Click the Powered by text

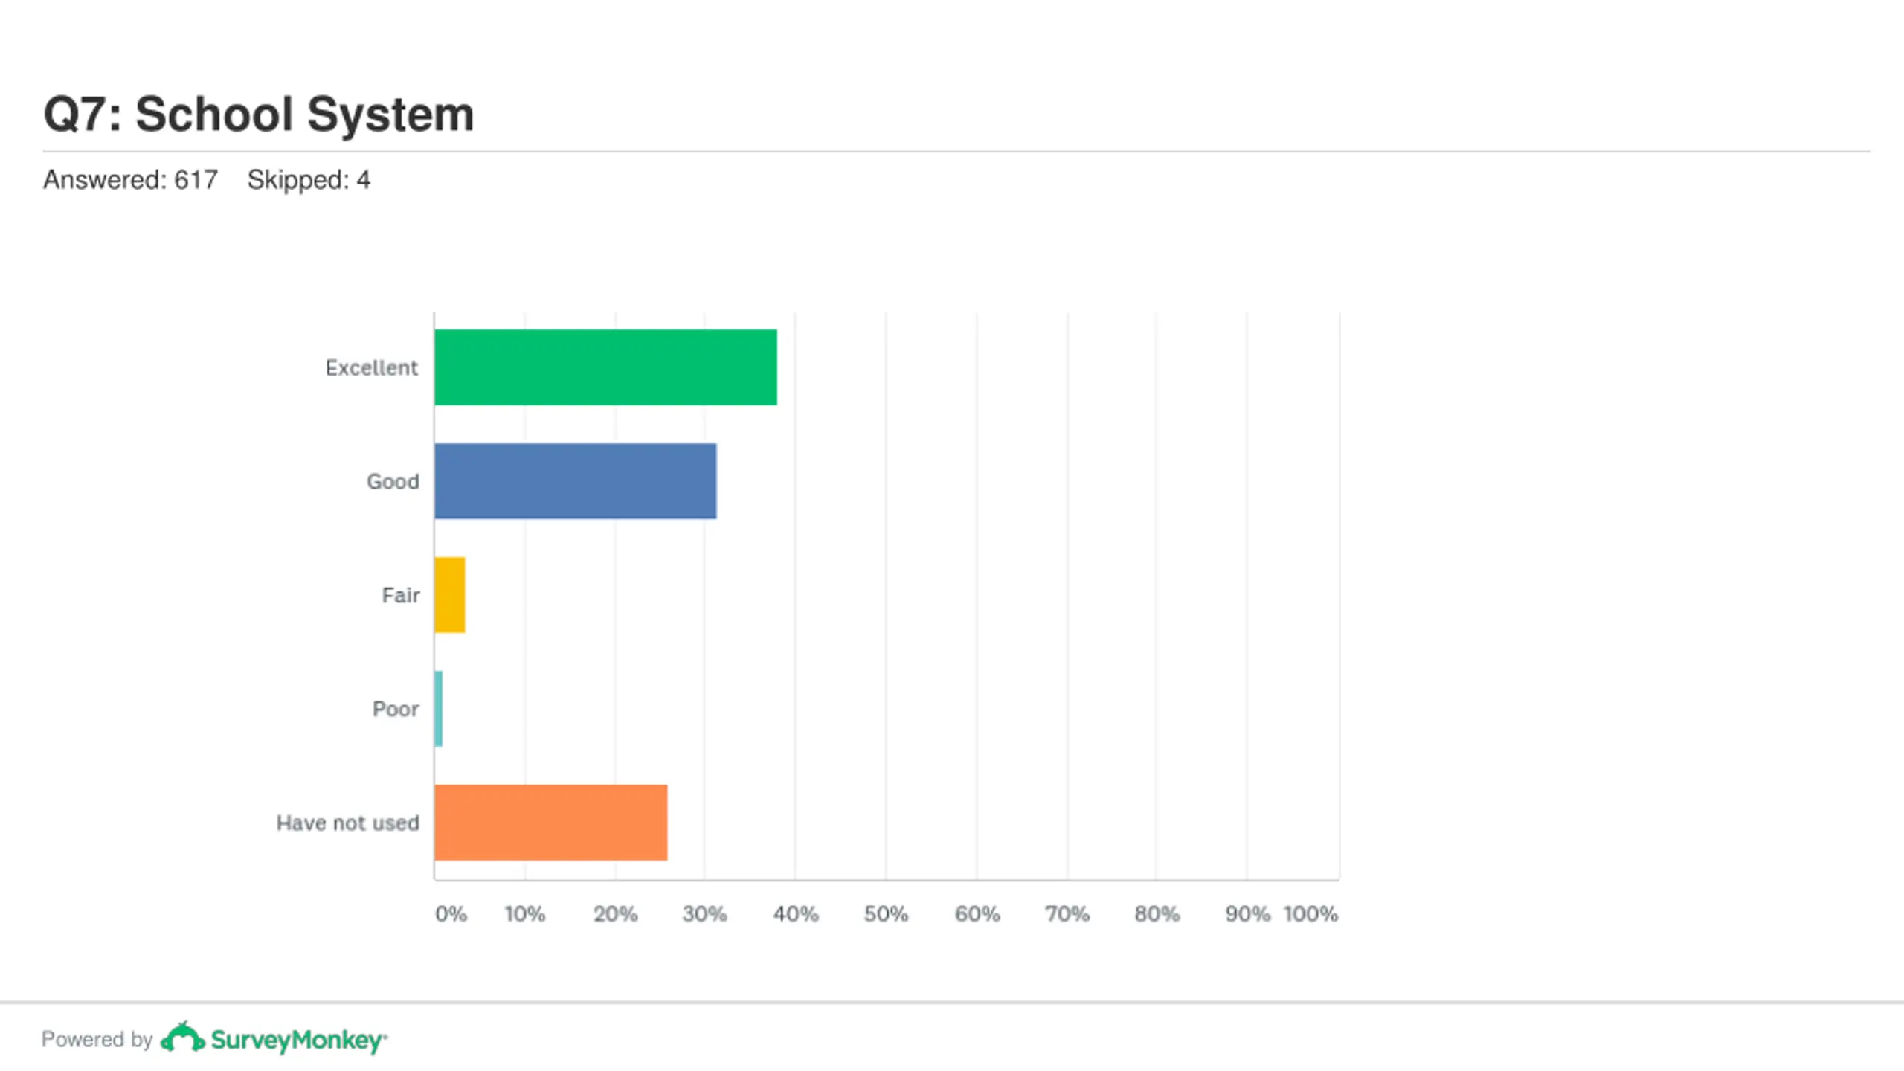coord(97,1039)
